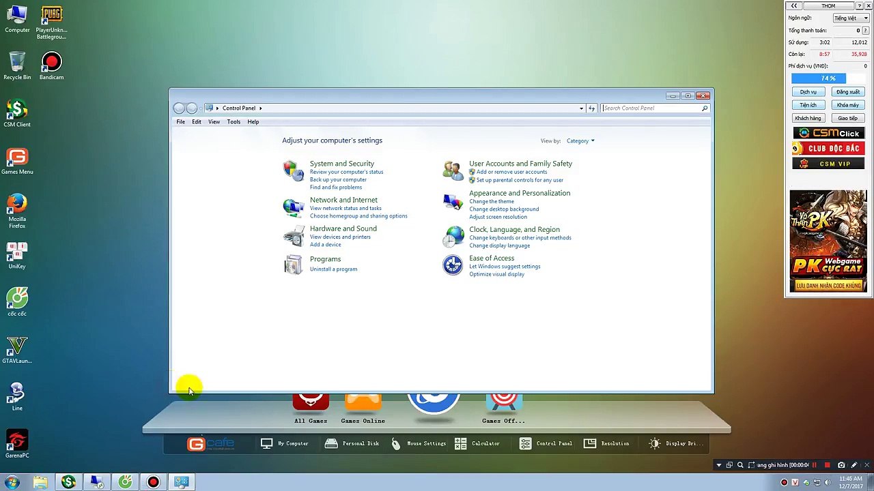Open the File menu
Image resolution: width=874 pixels, height=491 pixels.
181,122
